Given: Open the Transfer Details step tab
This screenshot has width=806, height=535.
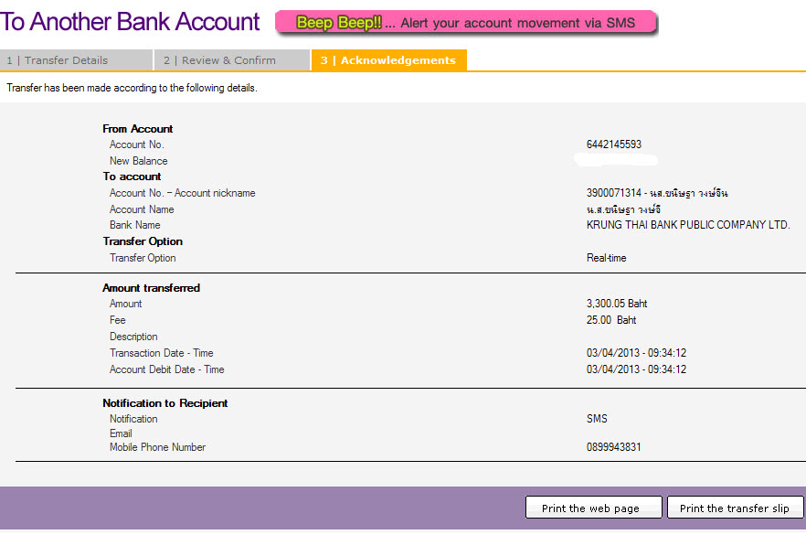Looking at the screenshot, I should pos(75,60).
